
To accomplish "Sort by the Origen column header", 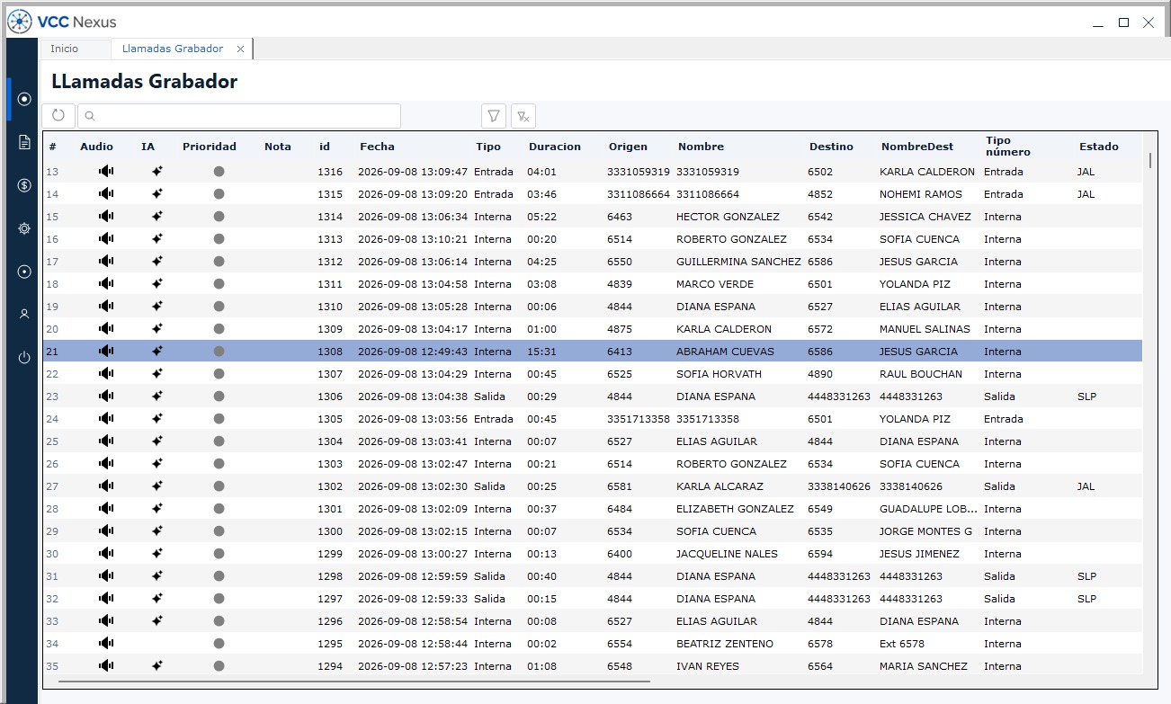I will pos(628,147).
